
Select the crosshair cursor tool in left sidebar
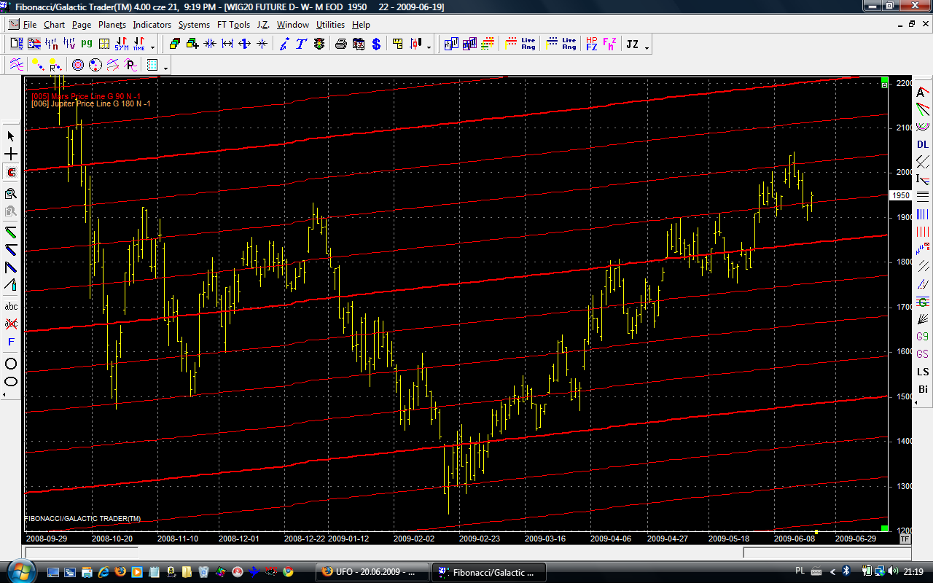point(11,154)
